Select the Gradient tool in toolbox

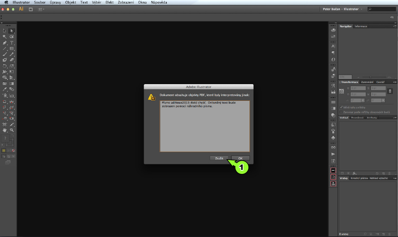coord(12,83)
